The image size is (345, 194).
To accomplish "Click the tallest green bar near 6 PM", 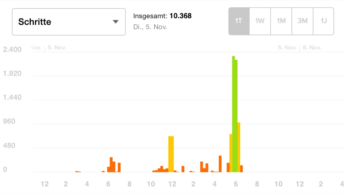I will tap(233, 114).
